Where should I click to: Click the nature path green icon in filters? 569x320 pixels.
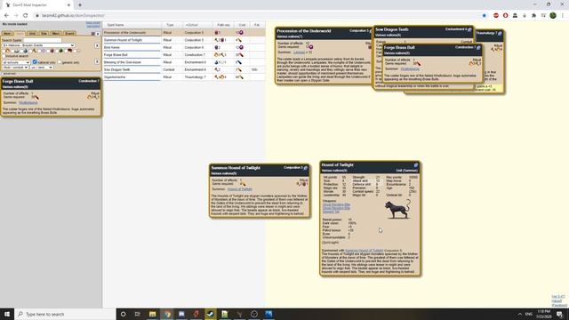pos(60,51)
